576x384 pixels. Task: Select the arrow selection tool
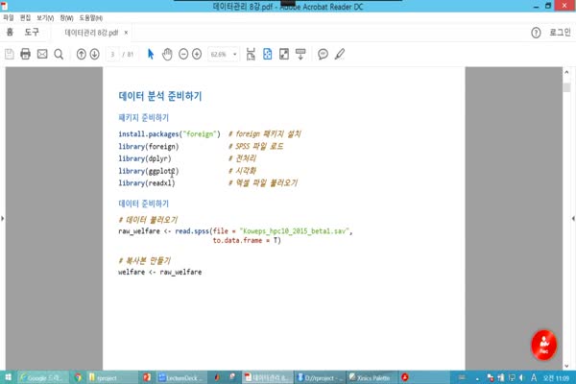tap(151, 54)
